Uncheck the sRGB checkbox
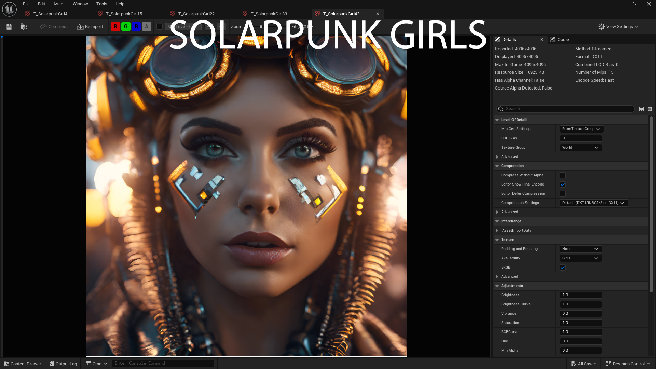The width and height of the screenshot is (656, 369). (563, 268)
